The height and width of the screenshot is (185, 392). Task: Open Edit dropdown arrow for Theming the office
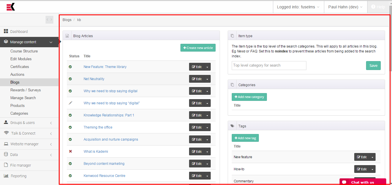[207, 127]
